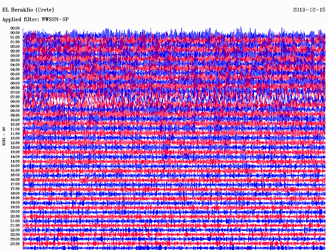The height and width of the screenshot is (250, 328).
Task: Select the 12:00 time row label
Action: click(x=15, y=138)
